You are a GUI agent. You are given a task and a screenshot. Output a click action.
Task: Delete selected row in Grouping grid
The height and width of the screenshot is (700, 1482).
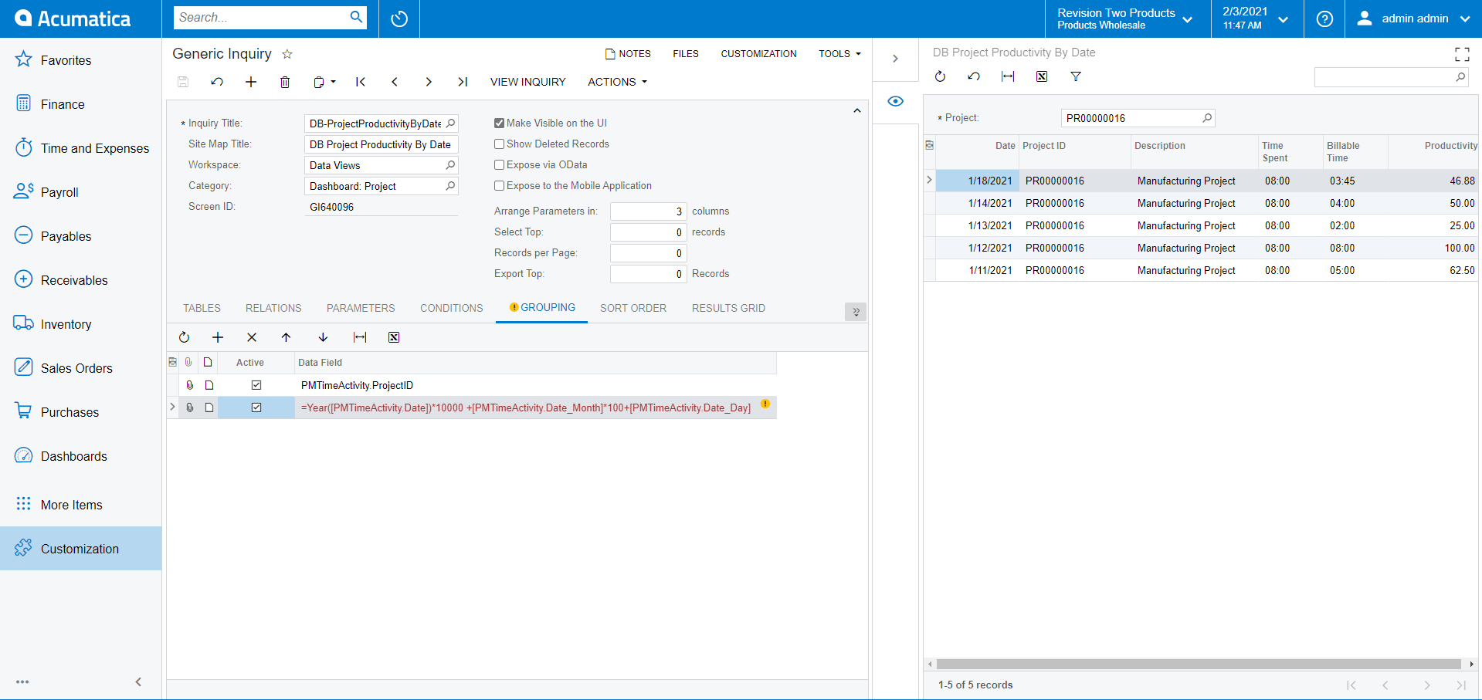252,337
